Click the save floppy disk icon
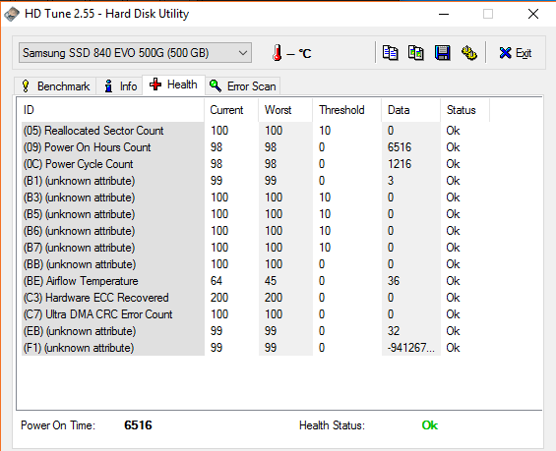Screen dimensions: 556x451 [x=443, y=53]
